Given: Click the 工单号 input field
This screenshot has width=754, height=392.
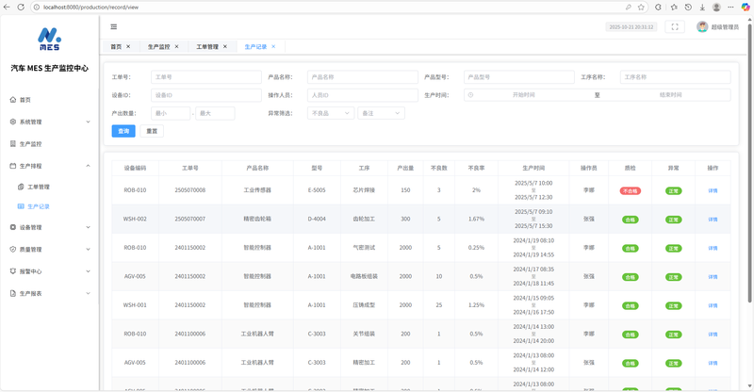Looking at the screenshot, I should coord(205,77).
